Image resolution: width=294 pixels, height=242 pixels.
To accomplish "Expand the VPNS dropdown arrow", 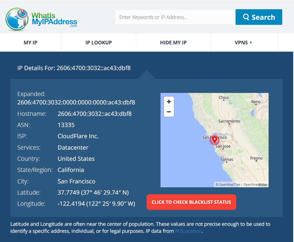I will 251,42.
